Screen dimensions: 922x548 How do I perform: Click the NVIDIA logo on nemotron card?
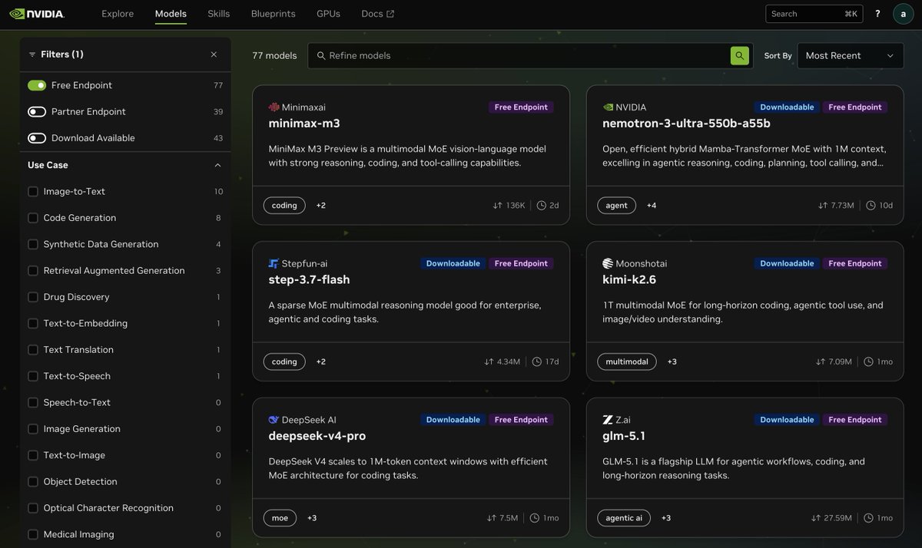tap(608, 107)
